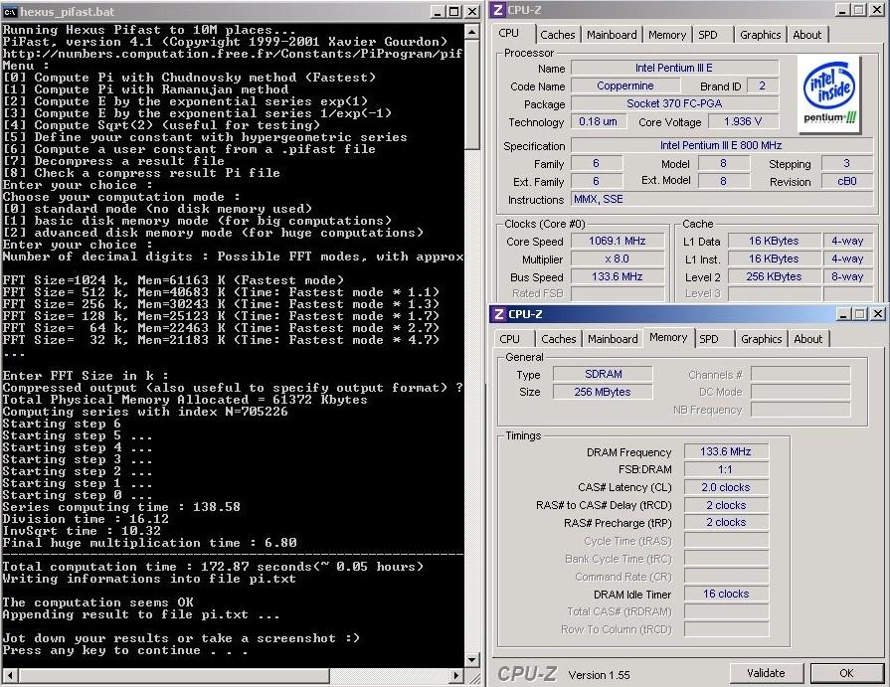Click the command prompt icon in the hexus_pifast title bar
The image size is (890, 687).
tap(10, 11)
